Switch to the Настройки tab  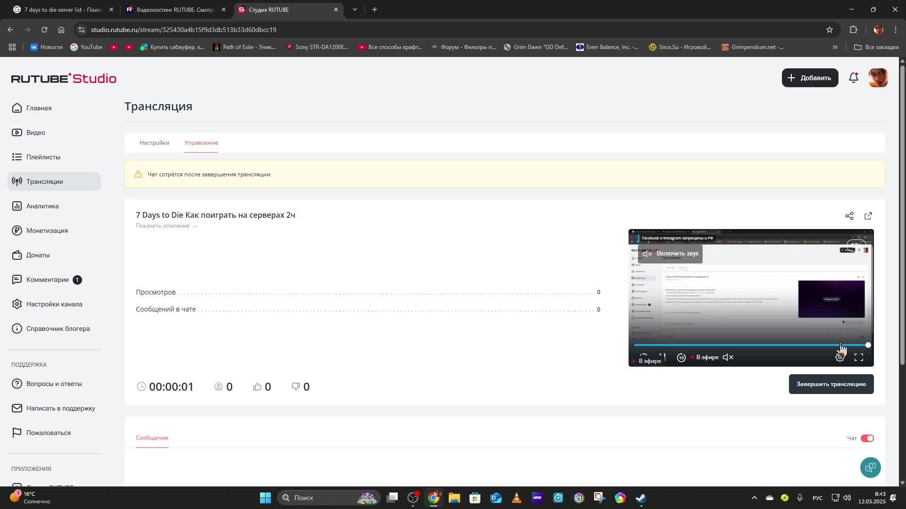tap(154, 143)
